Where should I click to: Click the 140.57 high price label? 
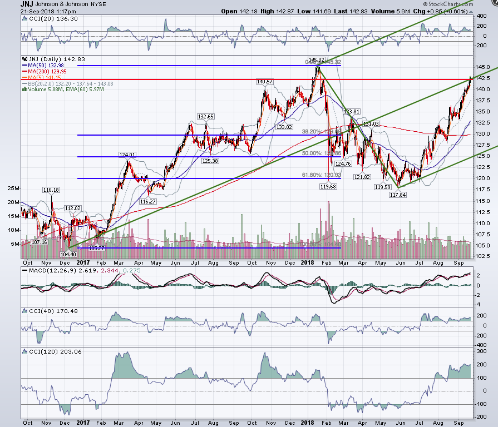[264, 82]
